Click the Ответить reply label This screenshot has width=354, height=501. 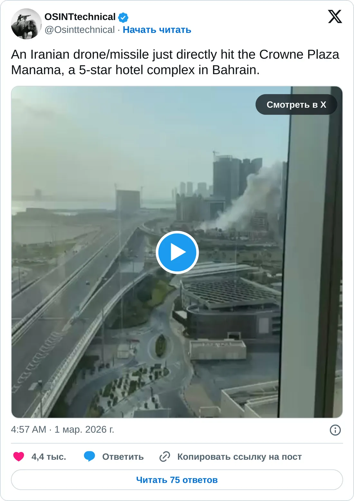[123, 457]
